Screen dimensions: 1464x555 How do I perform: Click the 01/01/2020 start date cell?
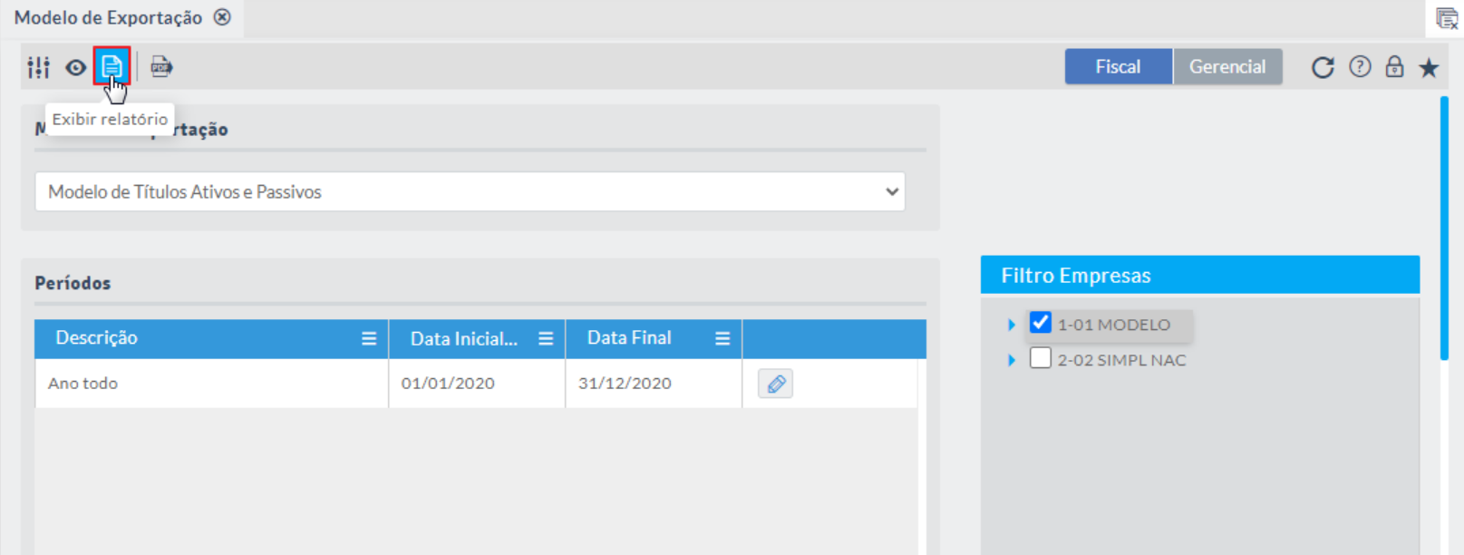[x=477, y=384]
